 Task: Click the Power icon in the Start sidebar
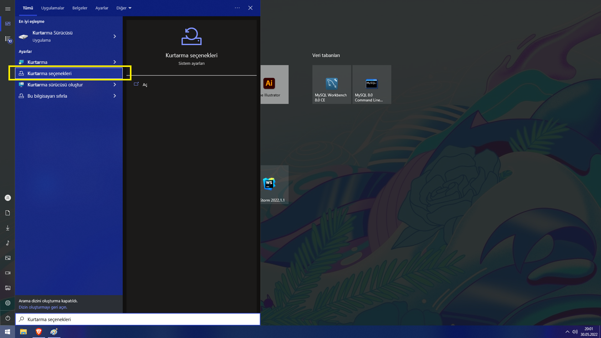tap(8, 318)
